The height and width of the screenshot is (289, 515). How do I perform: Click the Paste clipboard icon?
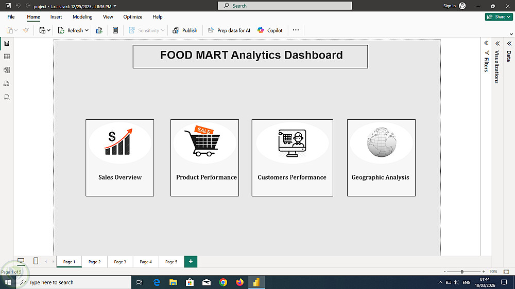[10, 30]
